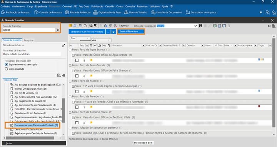The height and width of the screenshot is (147, 277).
Task: Click Selecionar Cartório de Protesto button
Action: pyautogui.click(x=87, y=32)
